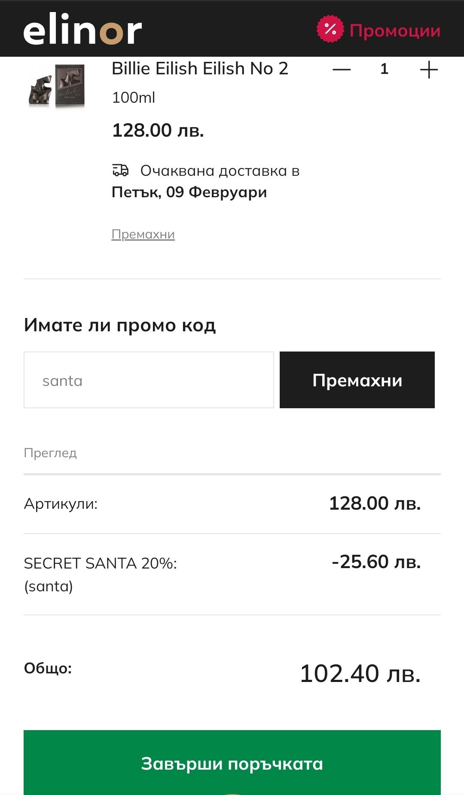Click the SECRET SANTA 20% discount label
464x795 pixels.
pyautogui.click(x=101, y=563)
